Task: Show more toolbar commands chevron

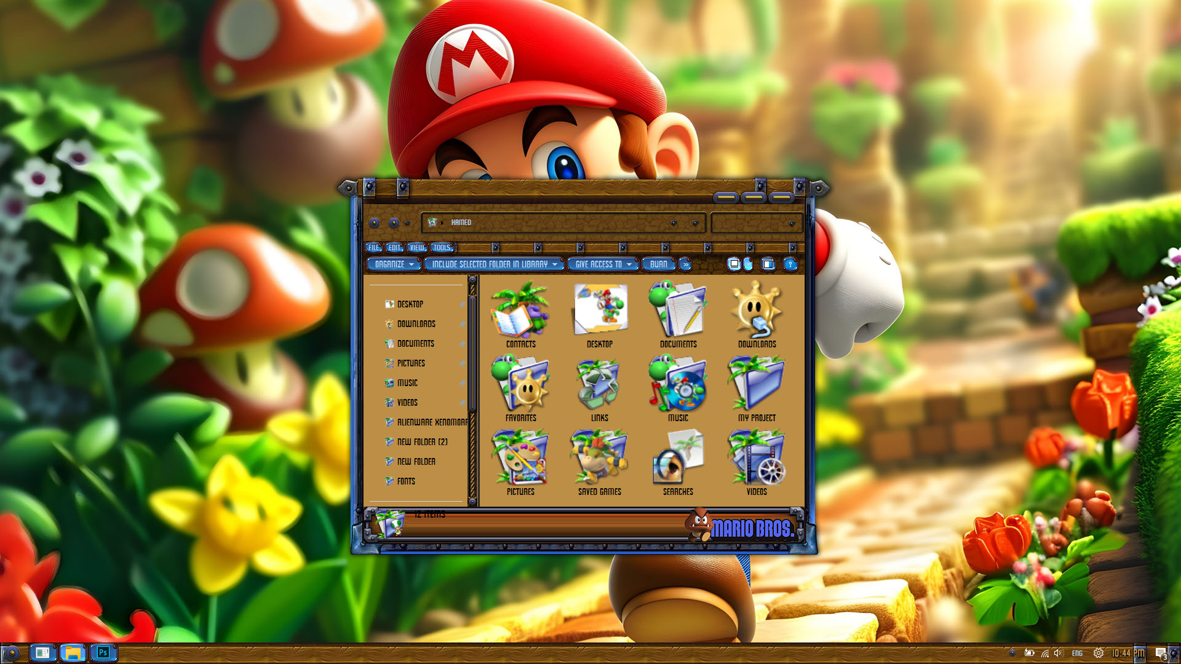Action: point(685,264)
